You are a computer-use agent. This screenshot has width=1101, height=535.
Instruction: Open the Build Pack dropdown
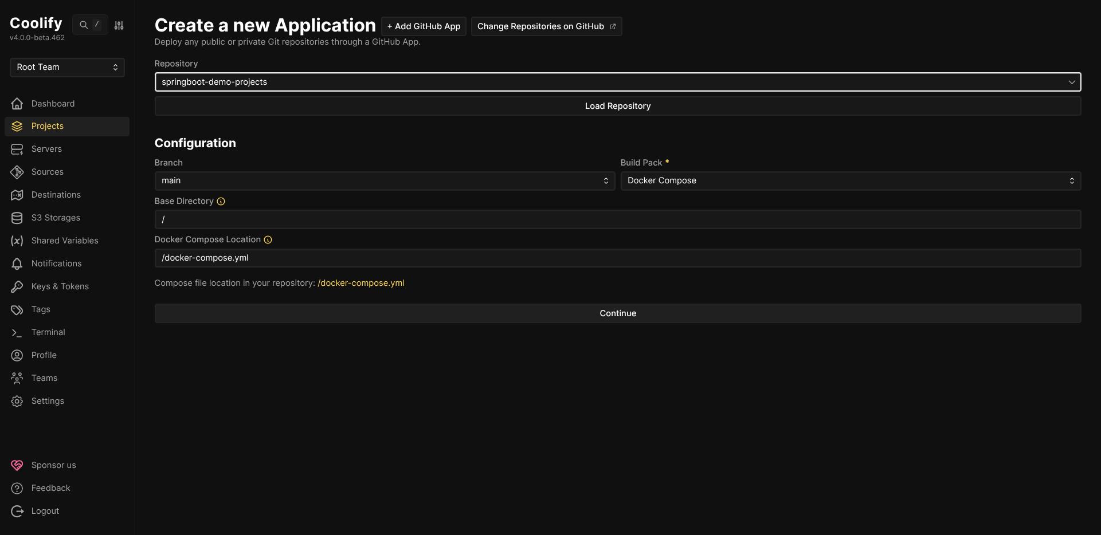(850, 181)
